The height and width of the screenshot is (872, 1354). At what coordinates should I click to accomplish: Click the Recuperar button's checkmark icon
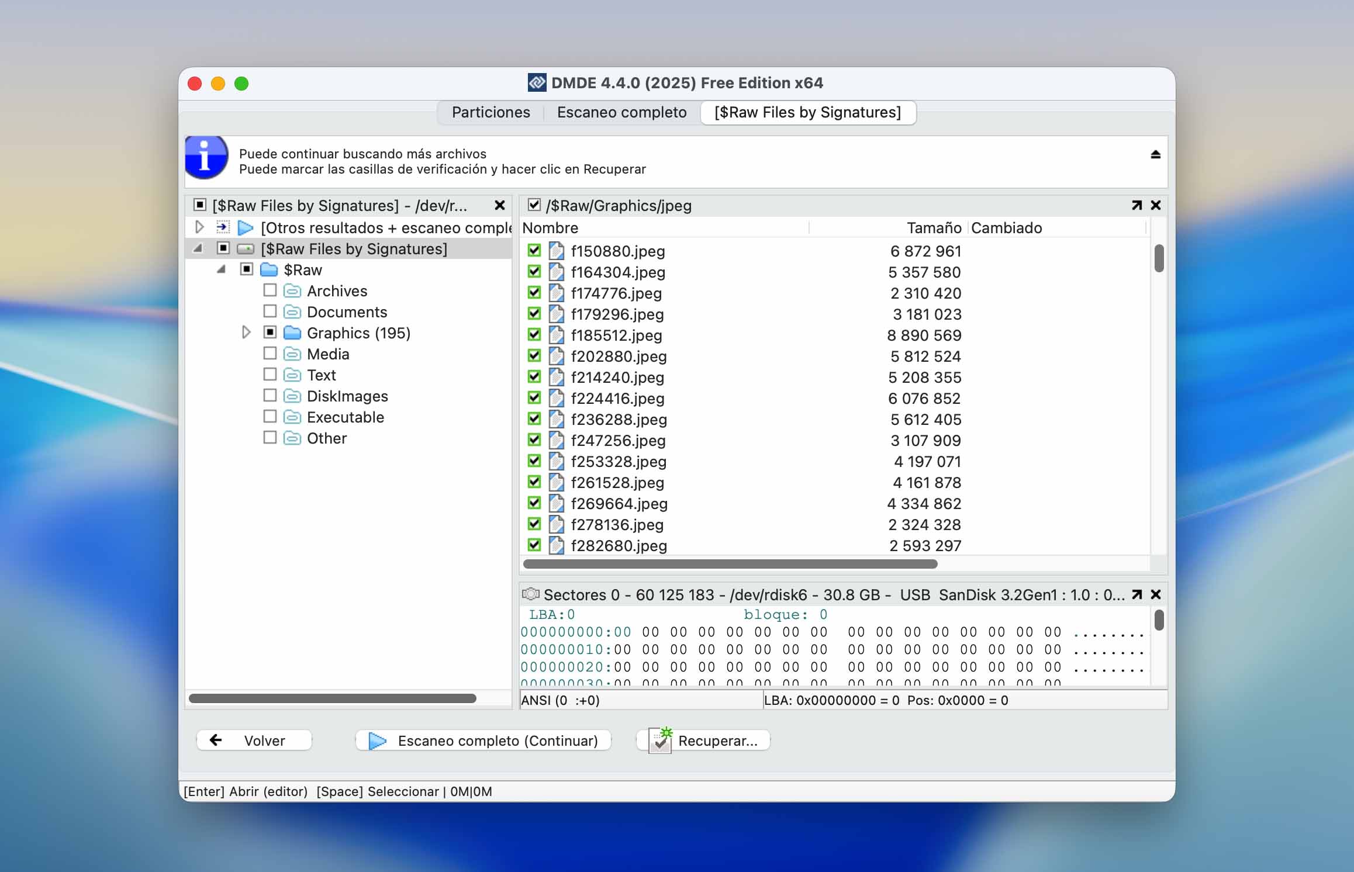pos(660,740)
